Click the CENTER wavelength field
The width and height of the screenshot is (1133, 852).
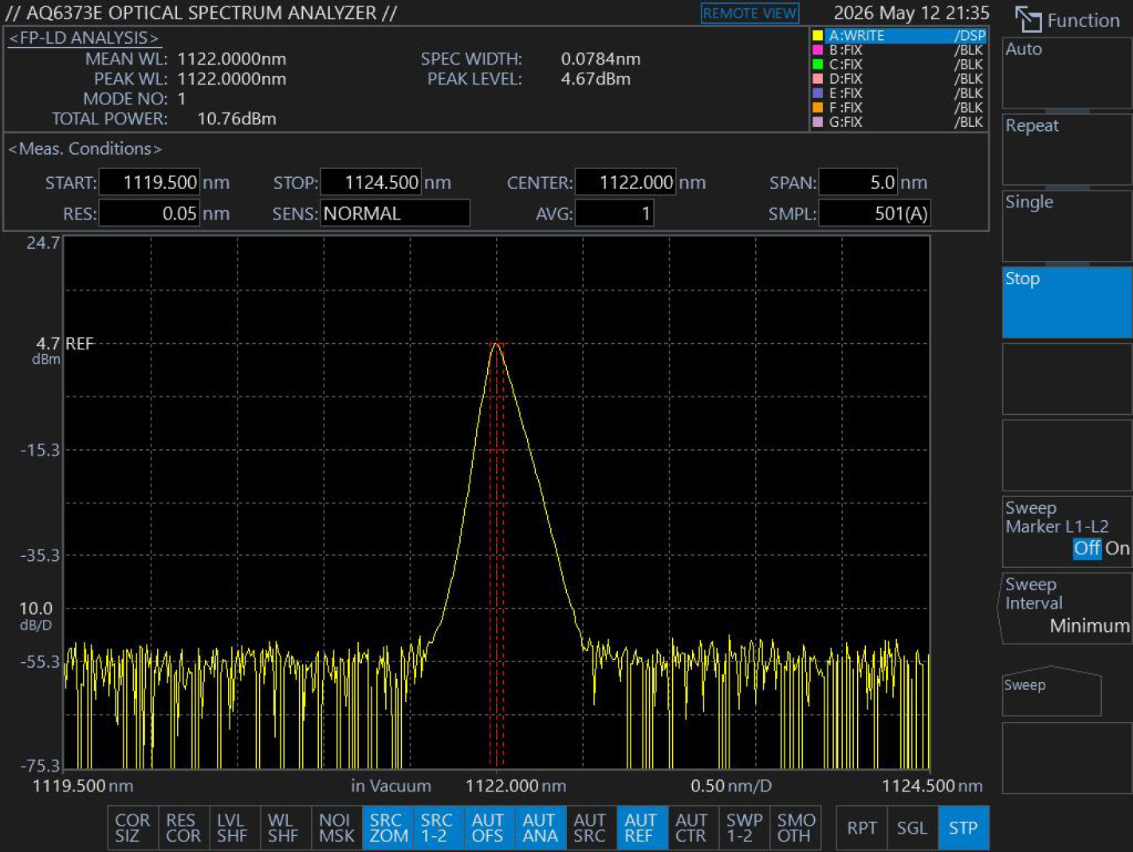pyautogui.click(x=625, y=182)
